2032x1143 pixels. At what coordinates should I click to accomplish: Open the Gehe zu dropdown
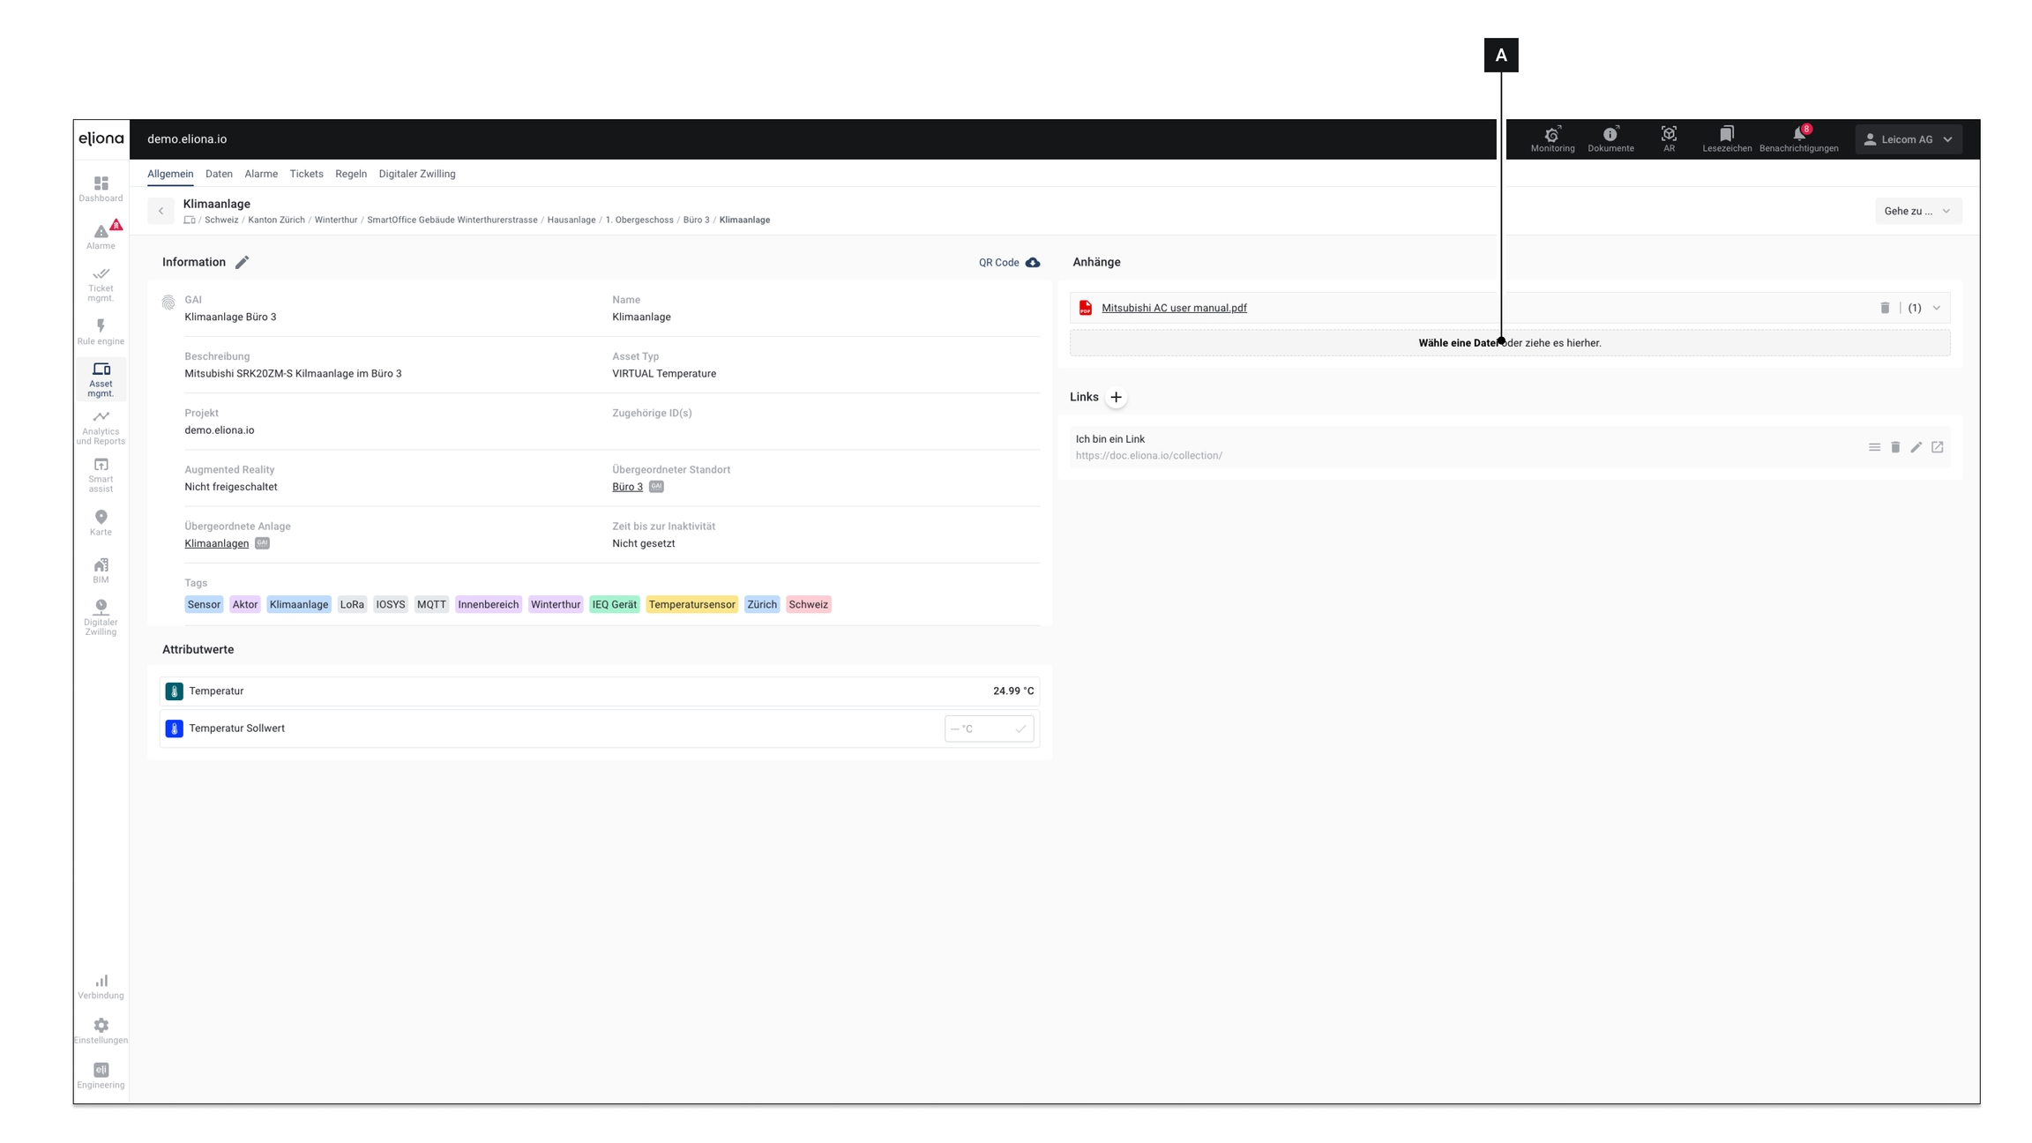[1917, 211]
